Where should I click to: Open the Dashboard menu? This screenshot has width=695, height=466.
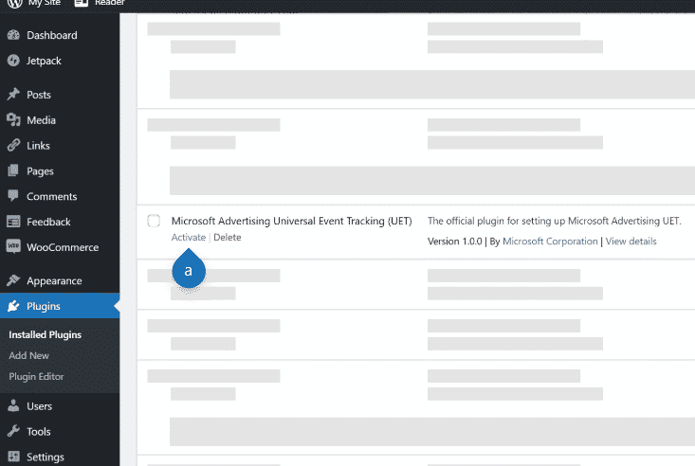tap(60, 35)
